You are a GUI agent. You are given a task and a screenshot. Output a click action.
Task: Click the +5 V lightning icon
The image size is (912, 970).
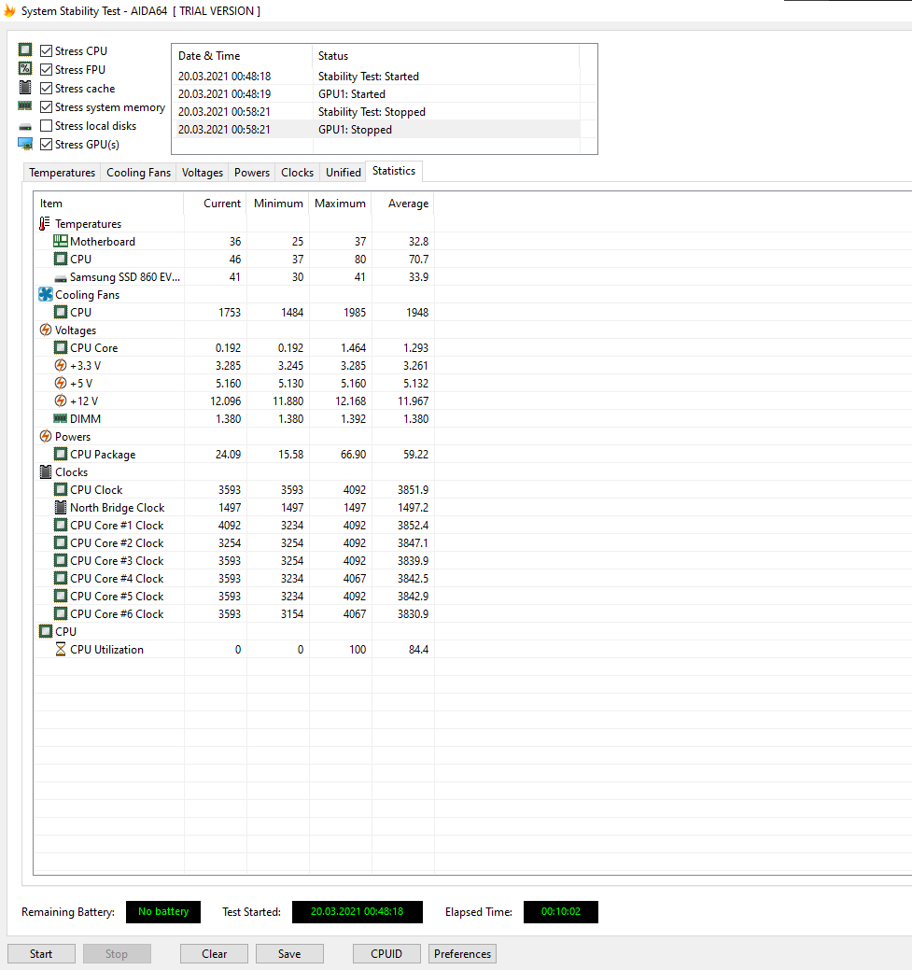pyautogui.click(x=60, y=383)
